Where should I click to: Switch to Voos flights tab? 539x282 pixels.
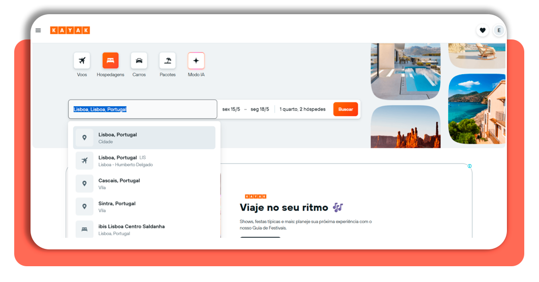click(82, 65)
